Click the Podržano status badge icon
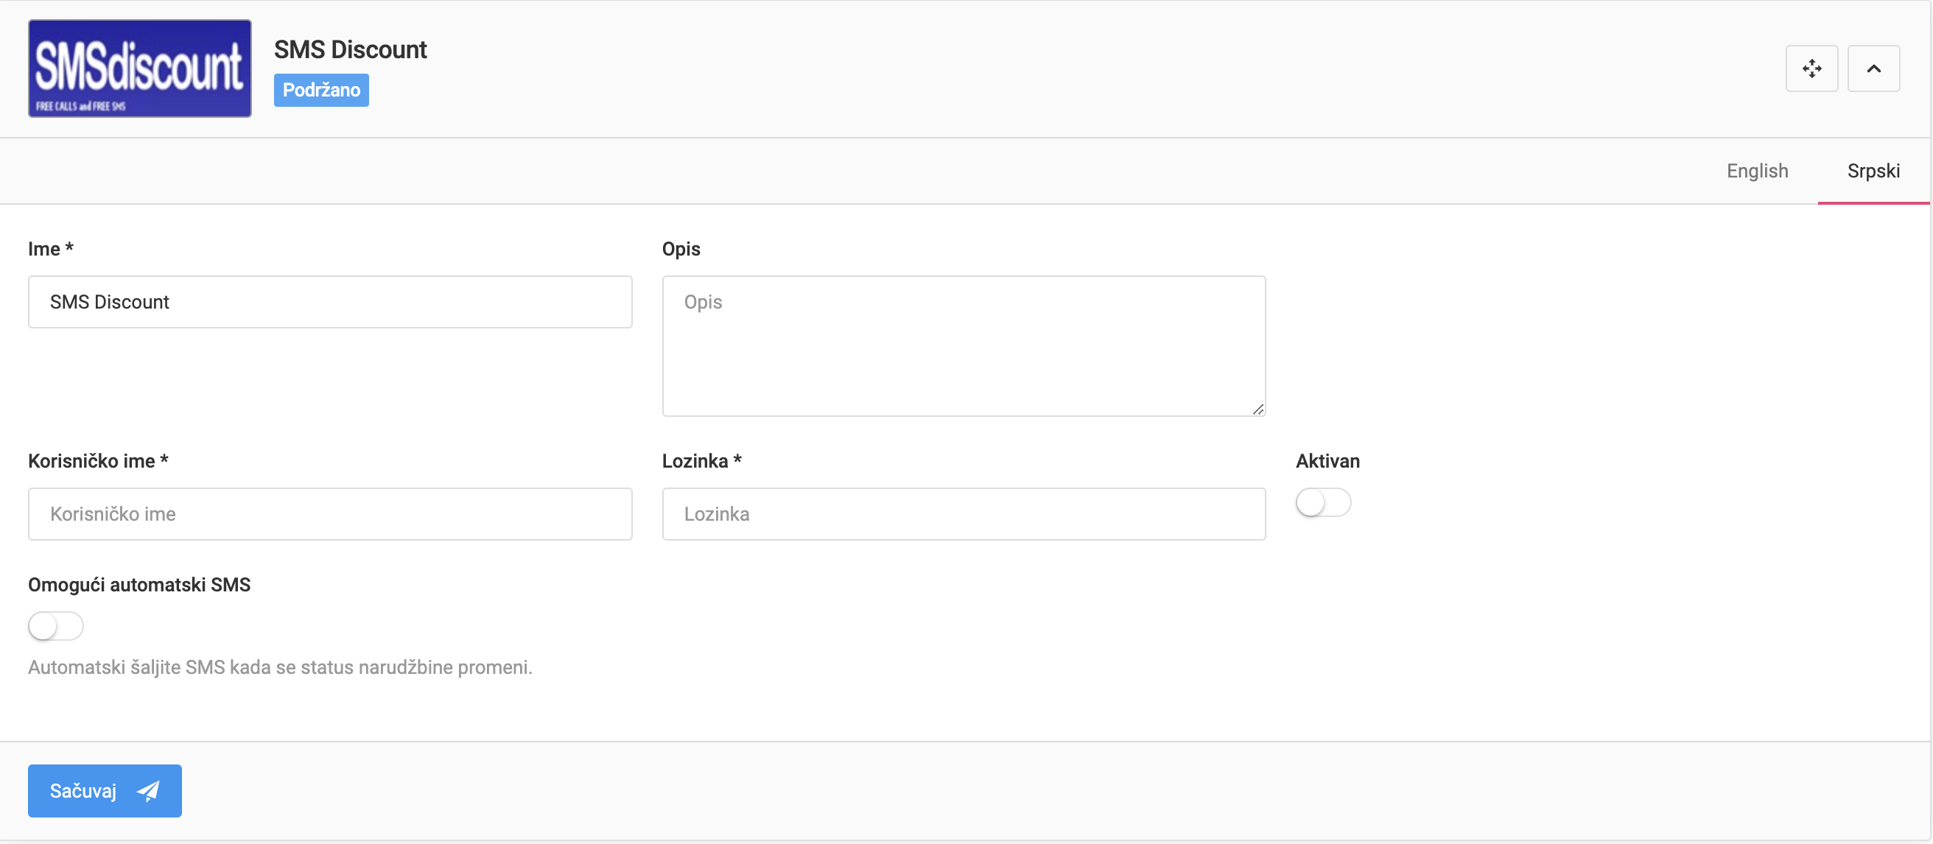This screenshot has height=844, width=1933. tap(320, 88)
